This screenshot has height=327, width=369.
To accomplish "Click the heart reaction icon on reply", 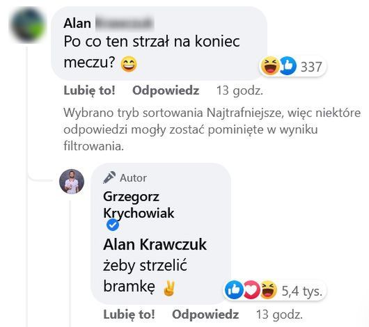I will tap(251, 290).
